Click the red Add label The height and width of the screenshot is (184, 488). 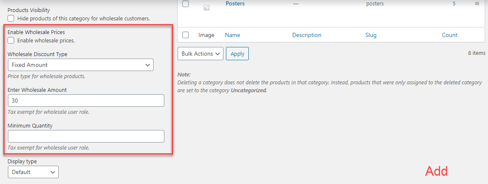(x=436, y=171)
